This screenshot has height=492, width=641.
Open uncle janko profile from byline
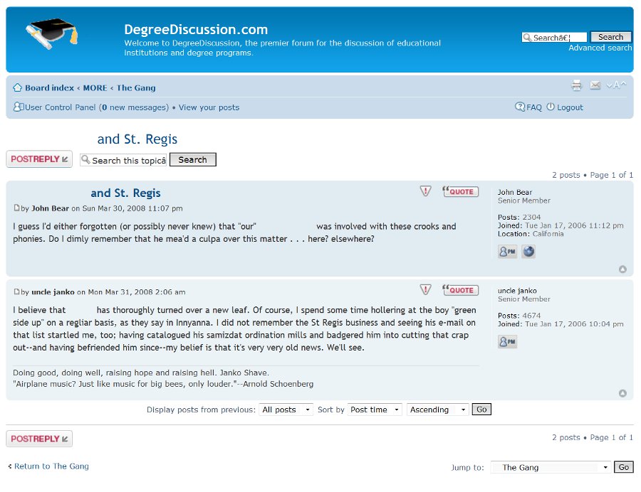click(x=53, y=292)
